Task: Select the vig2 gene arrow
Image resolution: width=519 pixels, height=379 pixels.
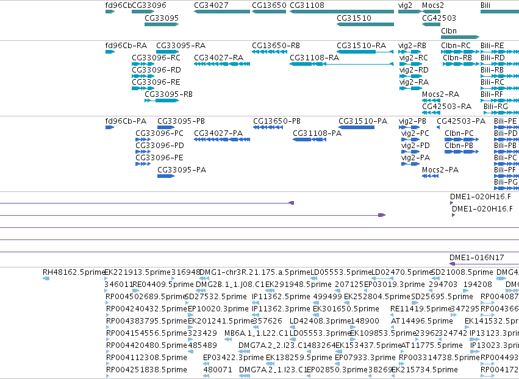Action: click(410, 12)
